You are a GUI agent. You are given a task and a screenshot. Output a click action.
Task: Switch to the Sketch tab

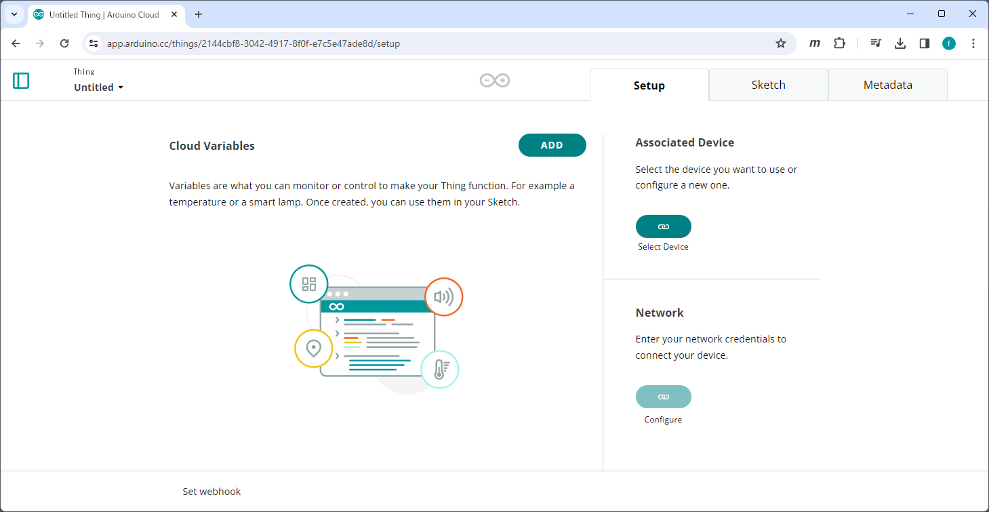[768, 84]
